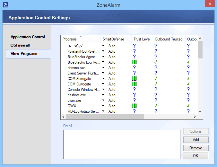217x167 pixels.
Task: Click Outbound Trusted checkmark for BlueStacks Log Ro...
Action: (x=156, y=62)
